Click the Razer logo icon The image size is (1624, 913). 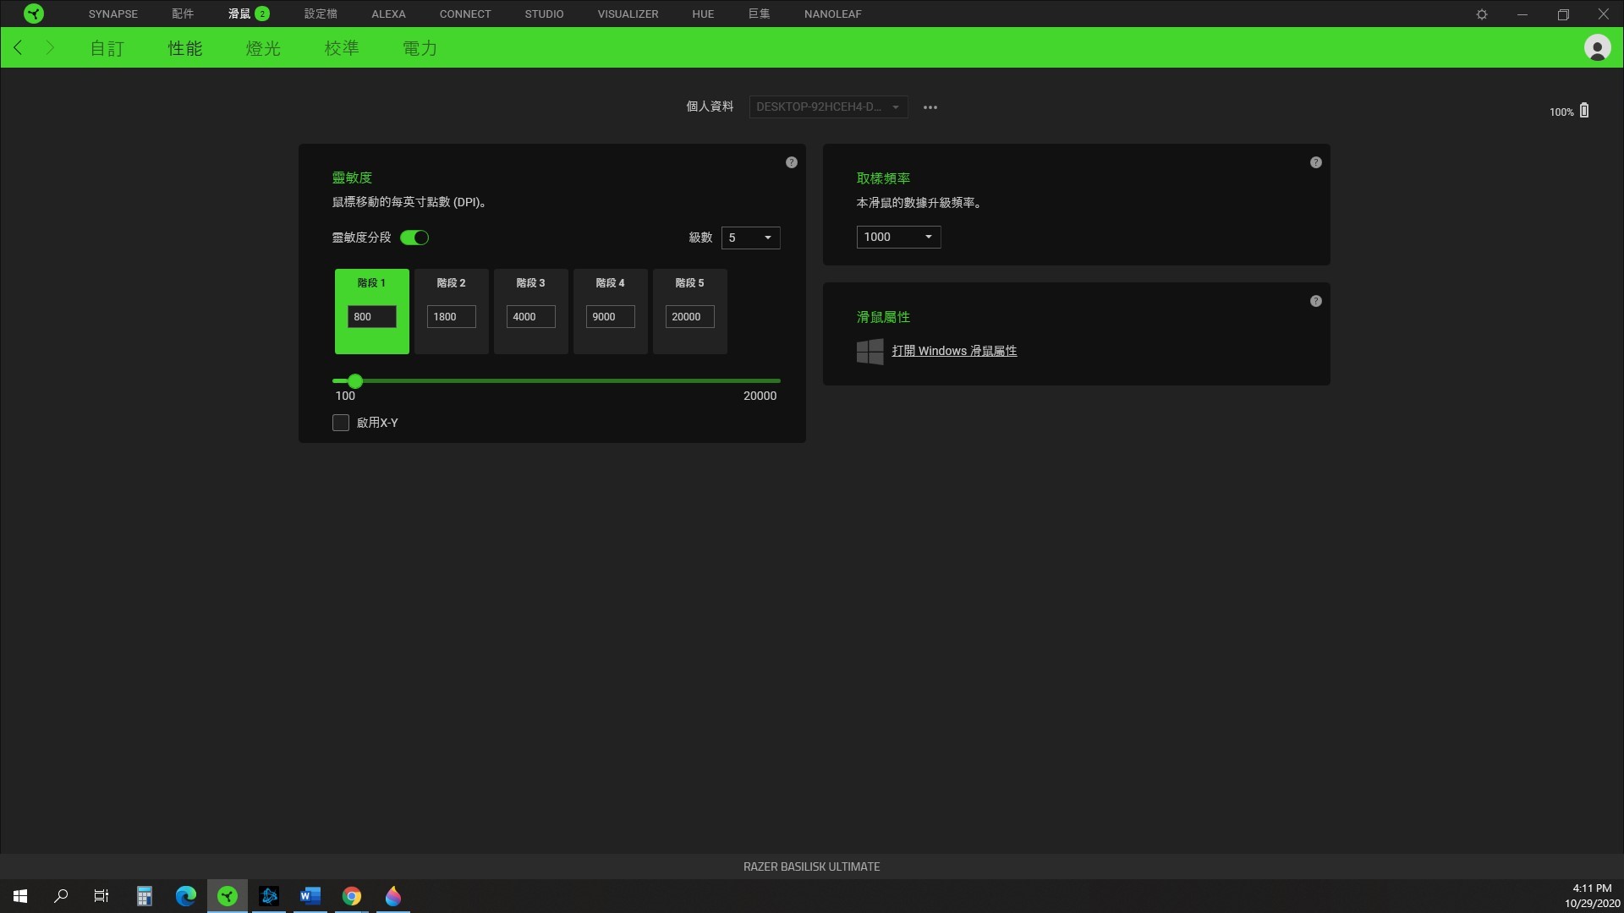pos(34,14)
